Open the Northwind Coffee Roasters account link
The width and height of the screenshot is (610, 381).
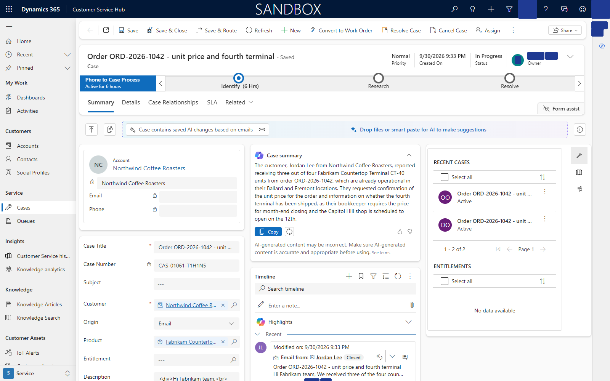click(149, 168)
